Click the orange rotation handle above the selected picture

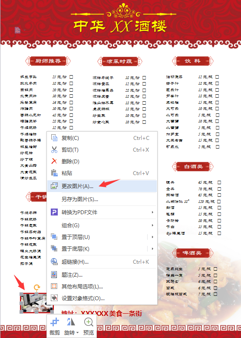[37, 287]
